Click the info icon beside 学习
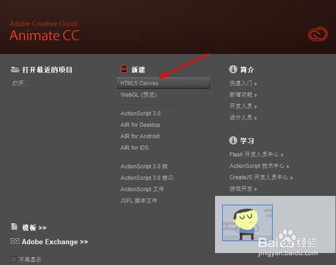The image size is (336, 265). (233, 141)
